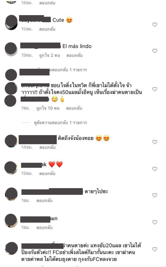View the 'ถูกใจ 2 คน' likes list

point(50,55)
